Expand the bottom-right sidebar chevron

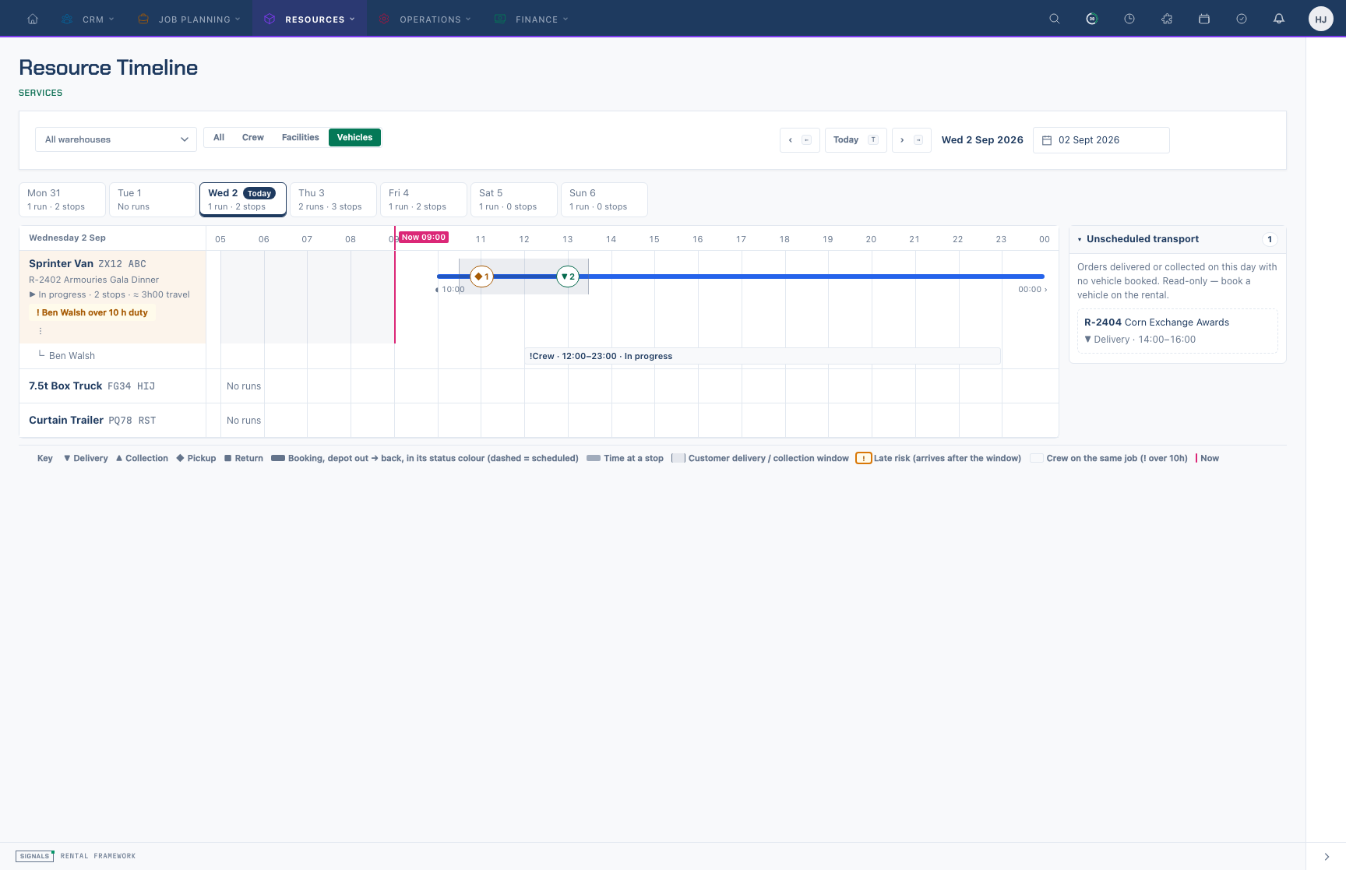click(1327, 857)
